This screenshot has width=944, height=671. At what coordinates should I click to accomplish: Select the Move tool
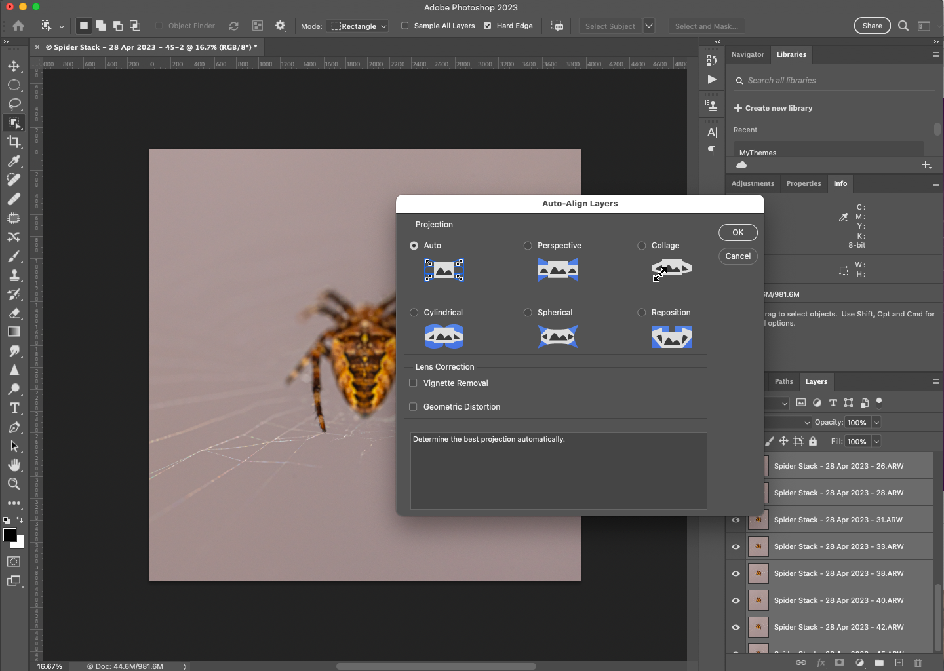tap(14, 66)
